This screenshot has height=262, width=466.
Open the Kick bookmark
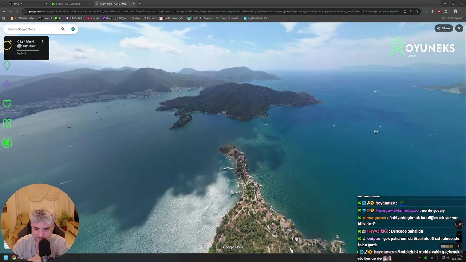click(59, 18)
